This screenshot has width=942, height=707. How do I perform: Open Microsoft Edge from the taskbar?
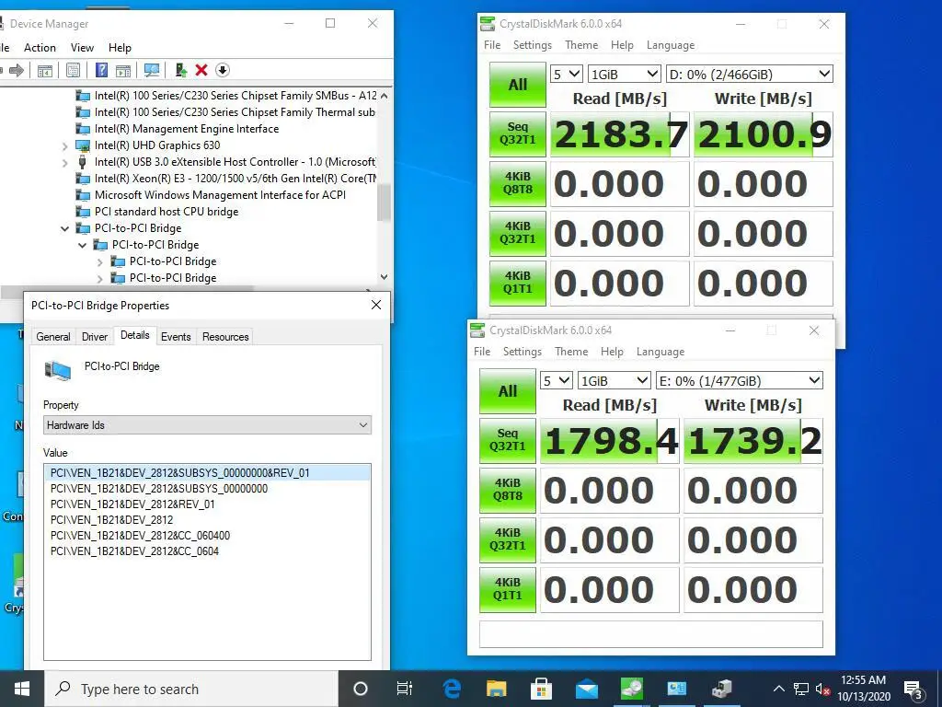coord(452,689)
